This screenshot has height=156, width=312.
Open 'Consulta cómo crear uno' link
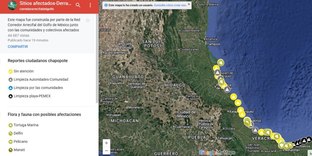point(170,5)
